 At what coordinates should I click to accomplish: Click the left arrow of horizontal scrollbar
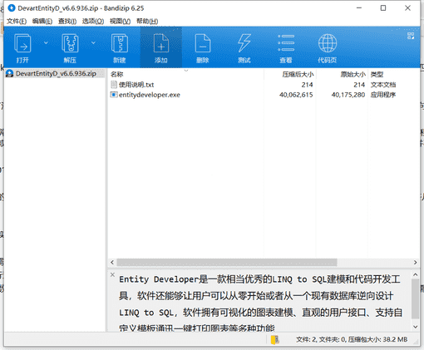pos(112,262)
